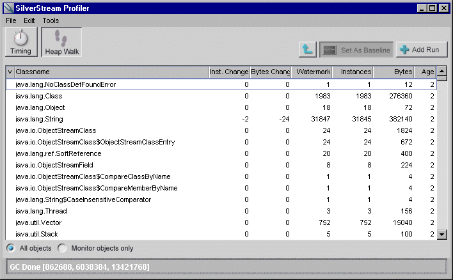The width and height of the screenshot is (453, 280).
Task: Click Add Run button
Action: pyautogui.click(x=422, y=50)
